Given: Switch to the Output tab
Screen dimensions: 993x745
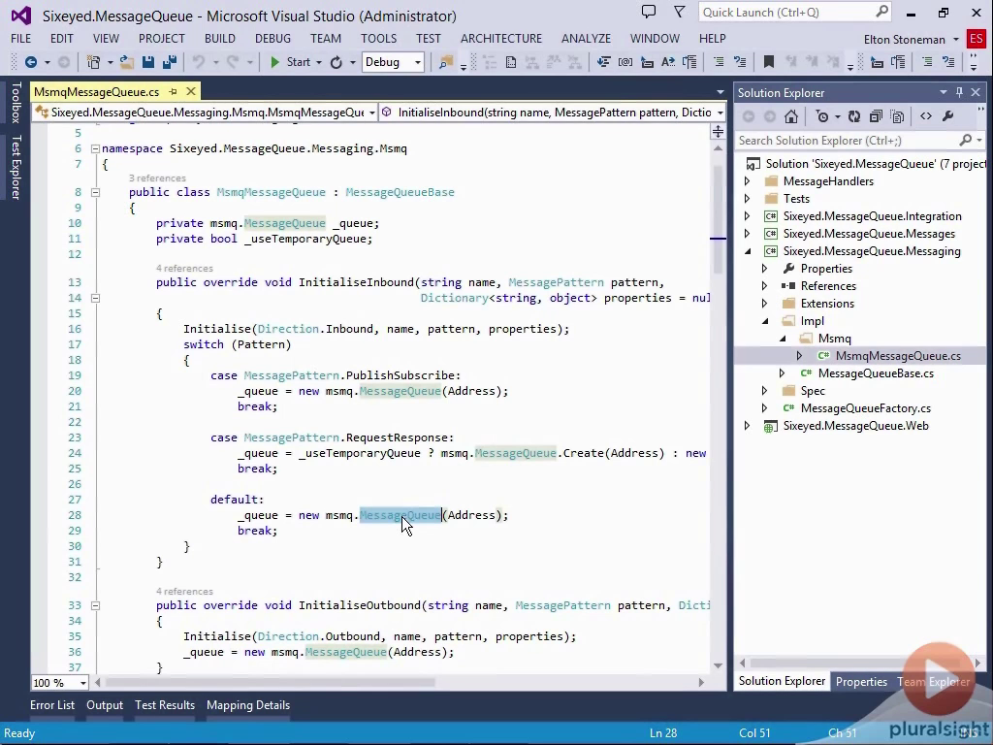Looking at the screenshot, I should click(x=105, y=705).
